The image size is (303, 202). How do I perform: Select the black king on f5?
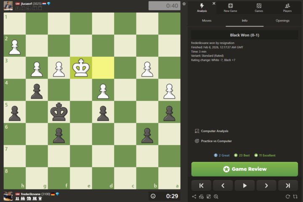59,112
